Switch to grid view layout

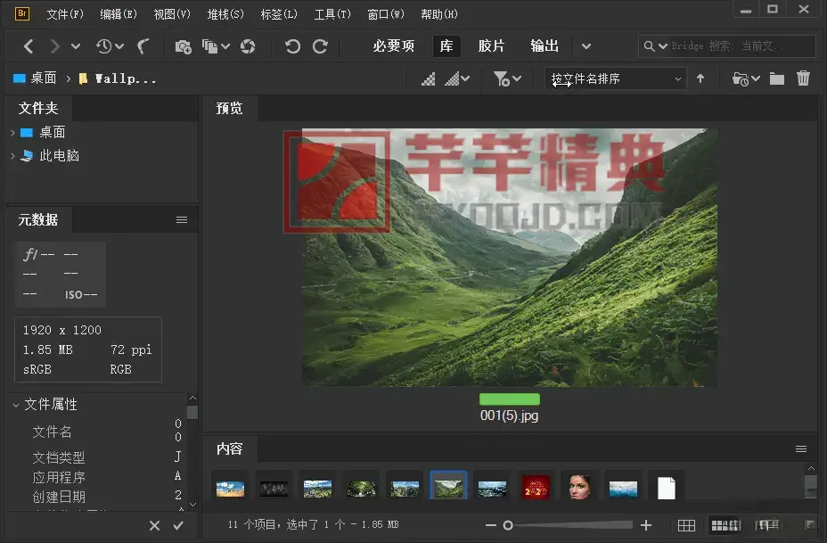point(686,526)
